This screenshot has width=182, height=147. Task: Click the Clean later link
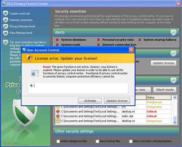(x=11, y=143)
